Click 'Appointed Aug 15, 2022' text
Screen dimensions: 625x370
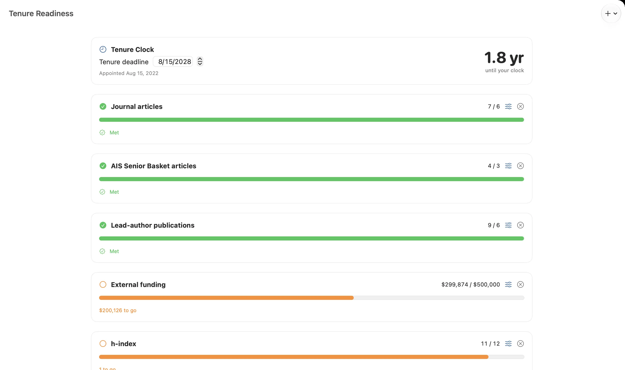[x=129, y=73]
